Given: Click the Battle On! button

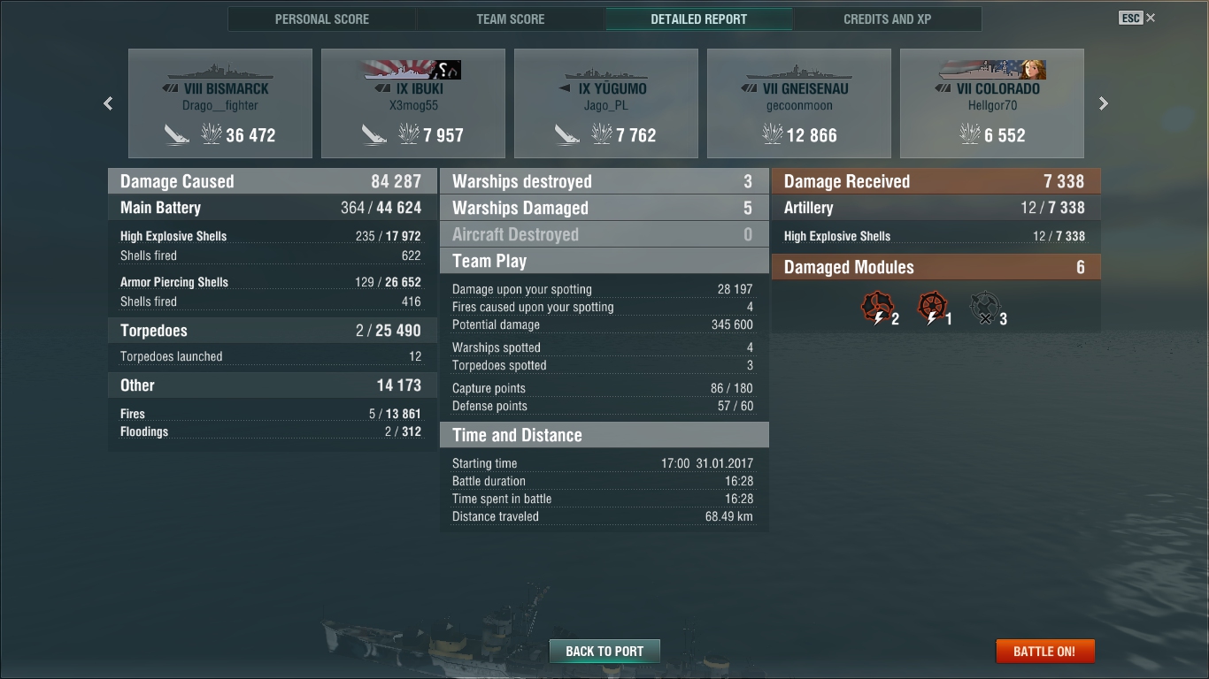Looking at the screenshot, I should click(x=1045, y=652).
